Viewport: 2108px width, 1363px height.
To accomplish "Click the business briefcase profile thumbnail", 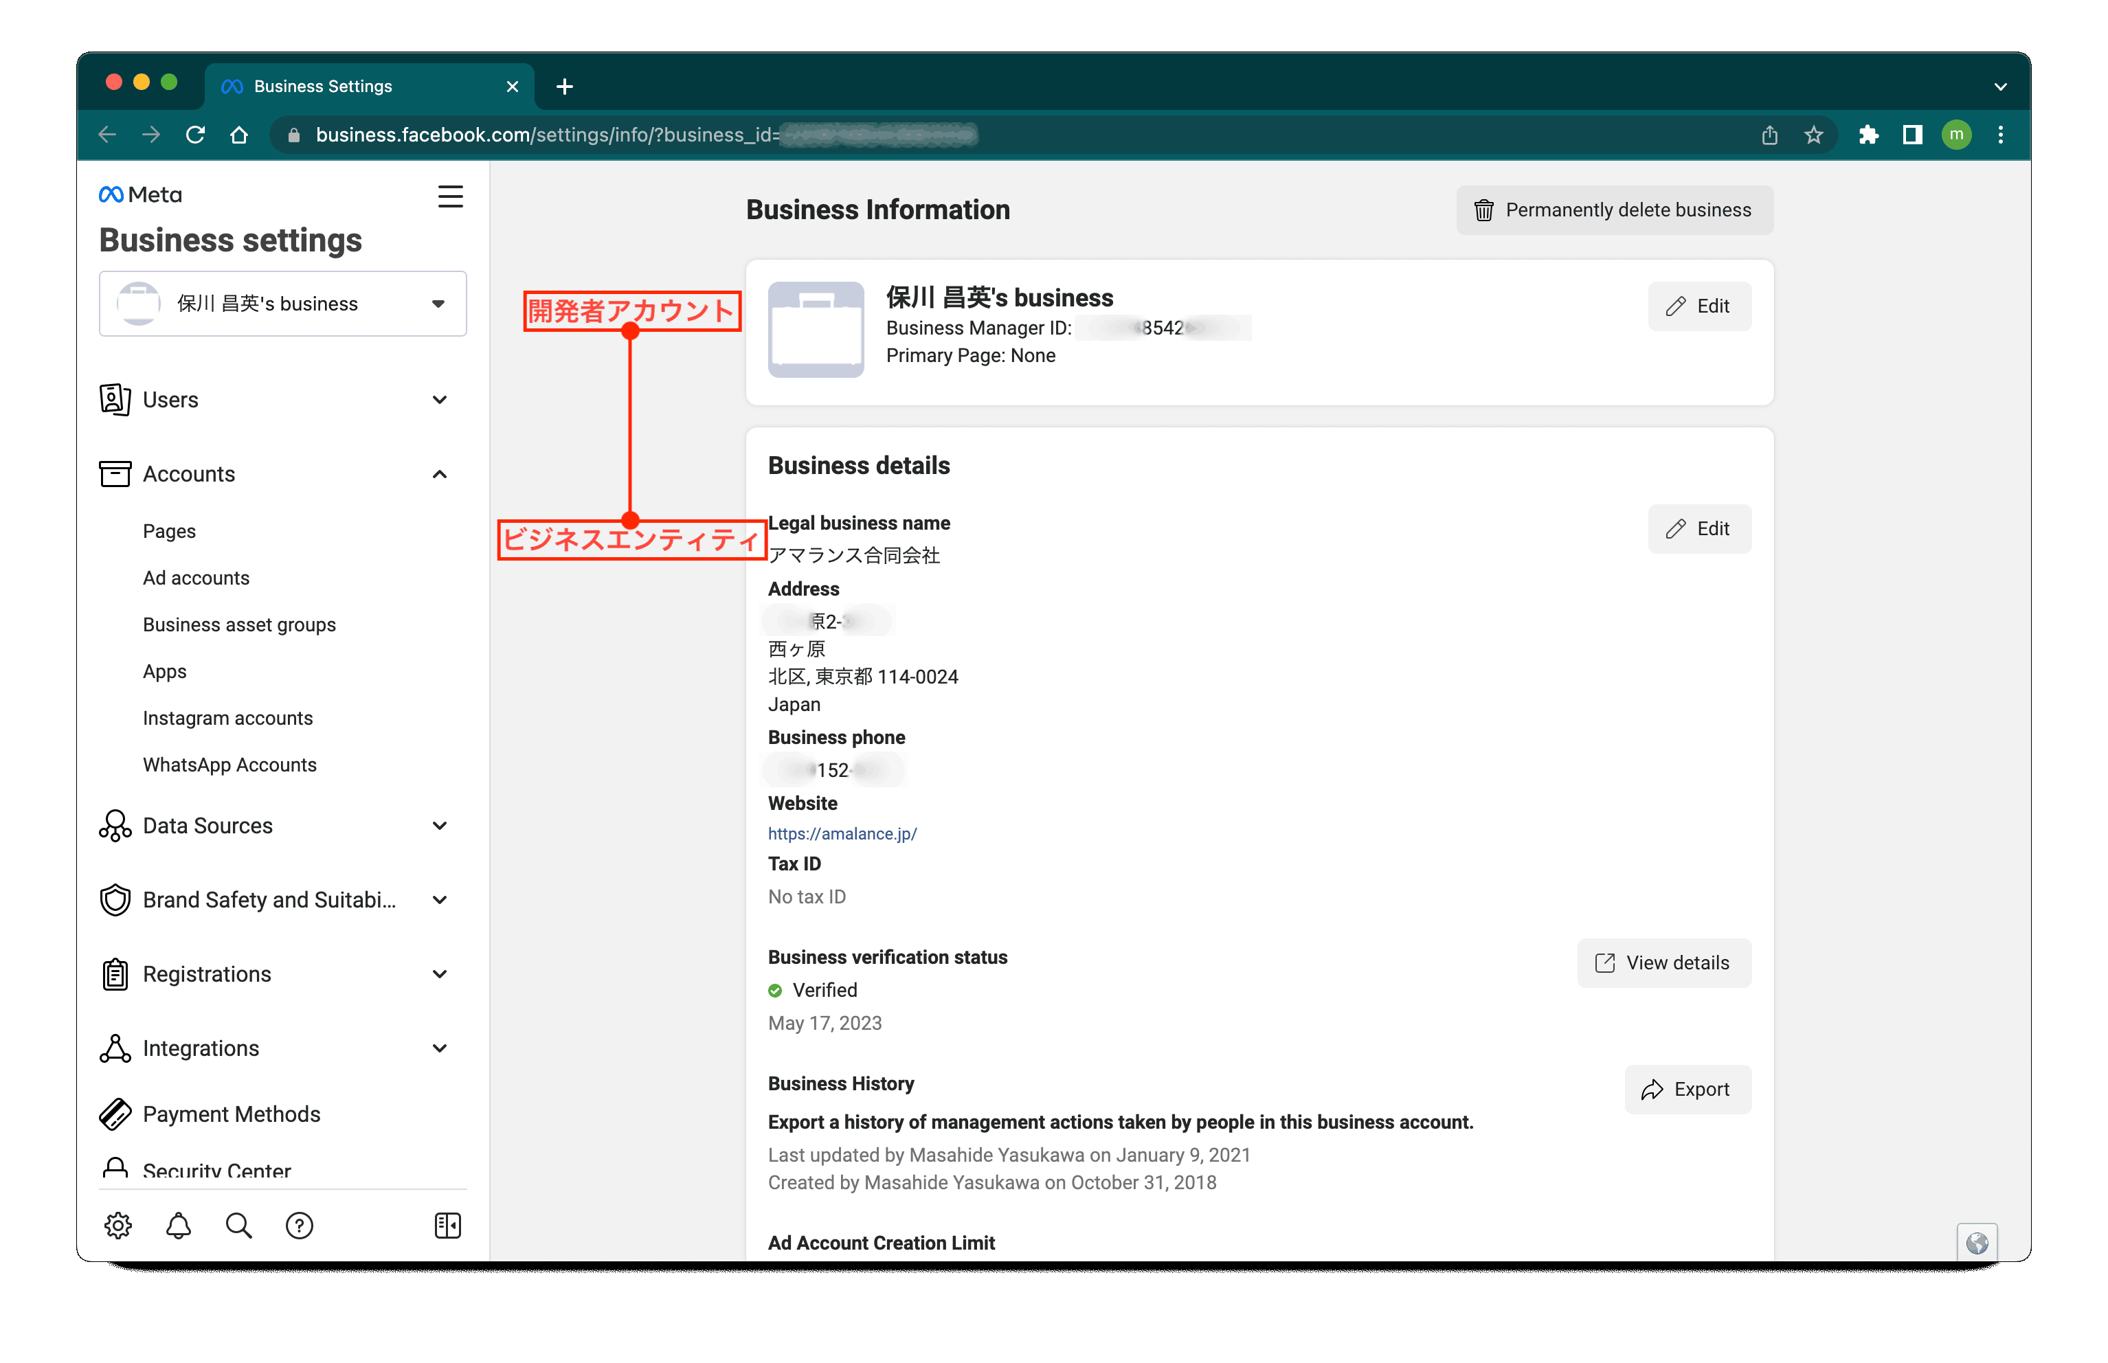I will [815, 330].
